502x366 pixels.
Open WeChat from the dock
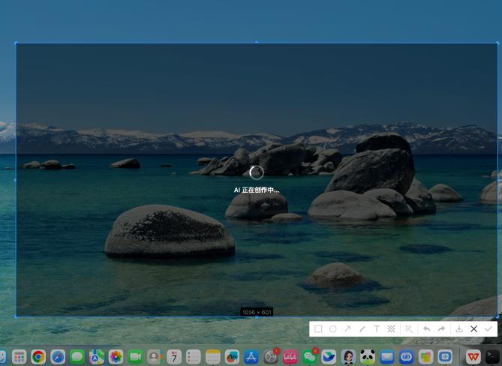point(310,357)
